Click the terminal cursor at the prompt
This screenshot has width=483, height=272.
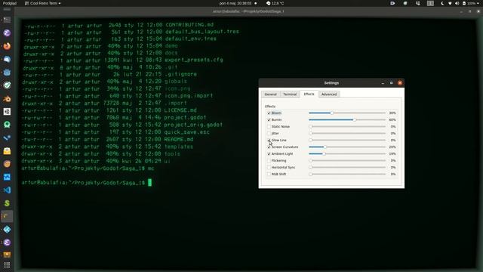149,183
